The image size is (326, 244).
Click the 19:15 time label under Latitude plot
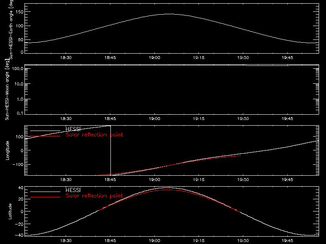pos(199,241)
